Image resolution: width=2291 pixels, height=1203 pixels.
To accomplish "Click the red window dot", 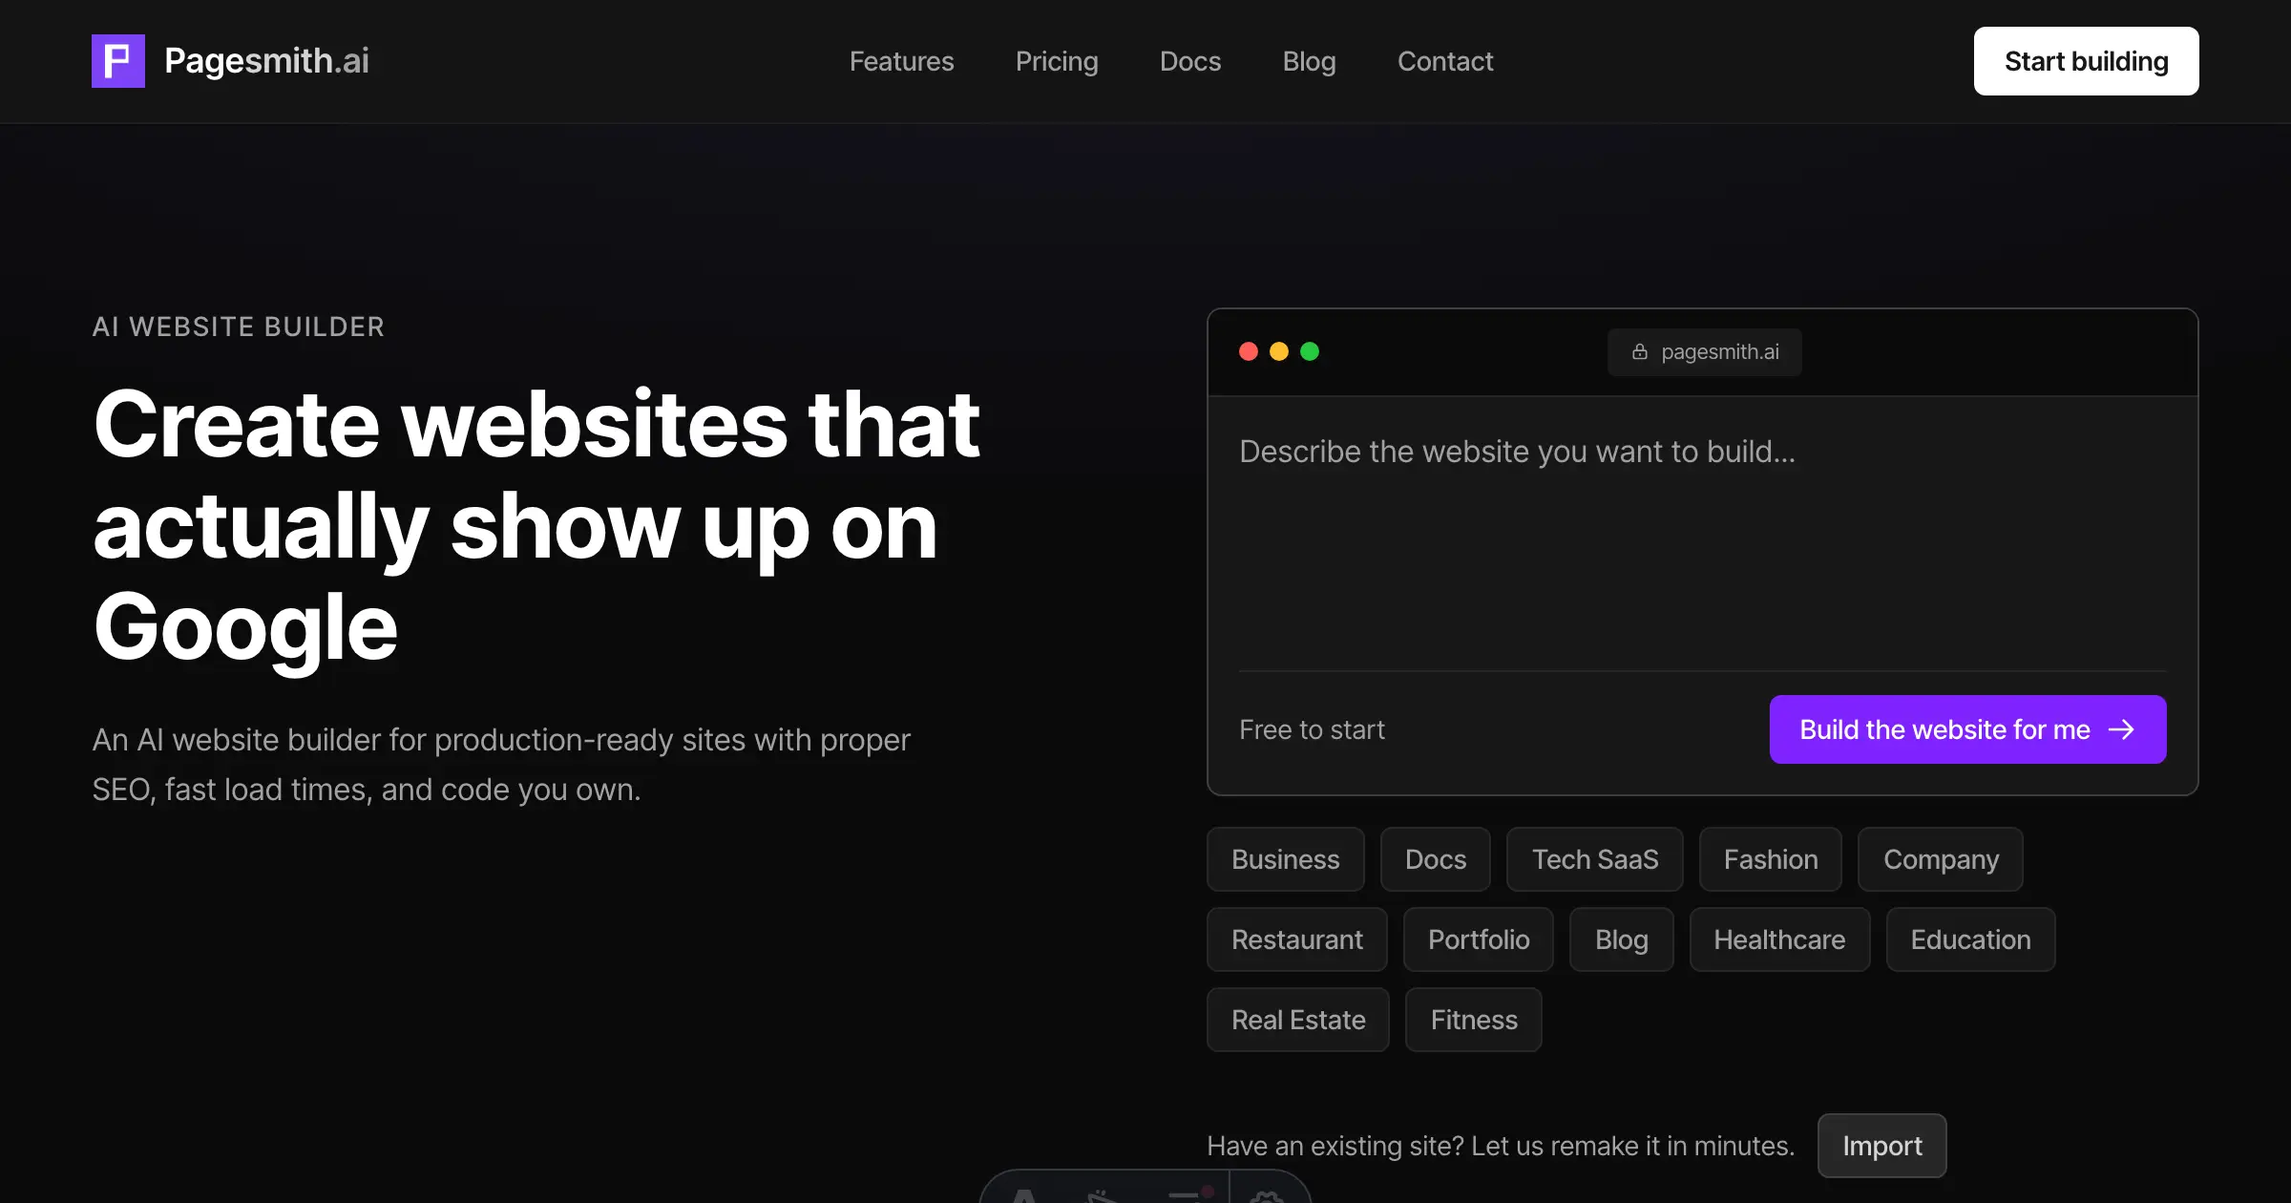I will pos(1249,352).
